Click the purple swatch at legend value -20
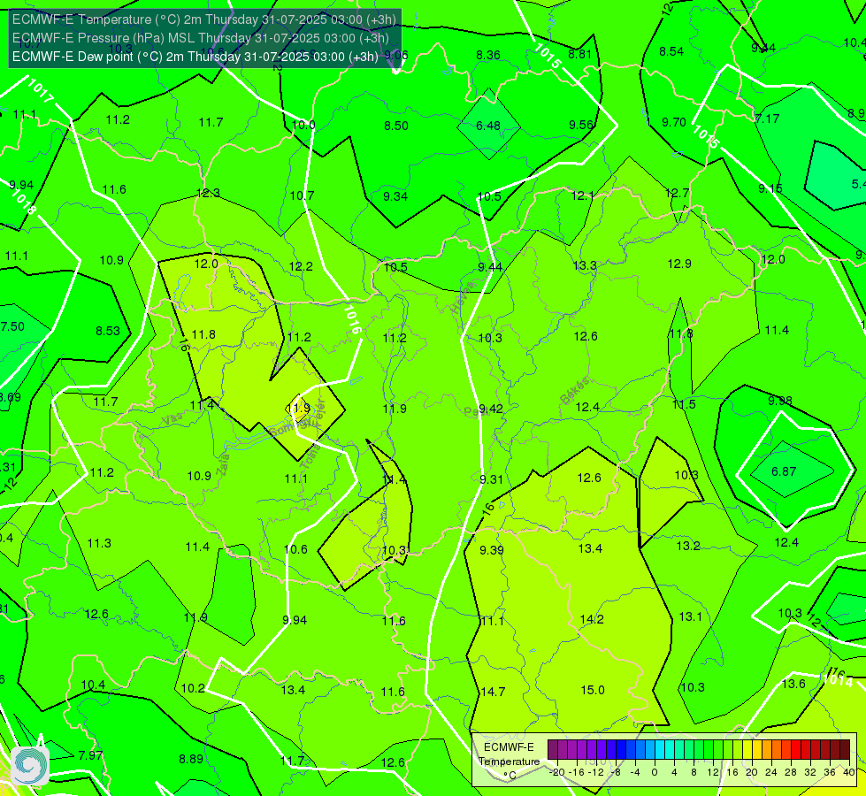866x796 pixels. click(x=553, y=750)
